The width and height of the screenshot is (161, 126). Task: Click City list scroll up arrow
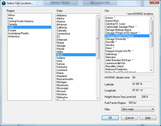pos(151,18)
